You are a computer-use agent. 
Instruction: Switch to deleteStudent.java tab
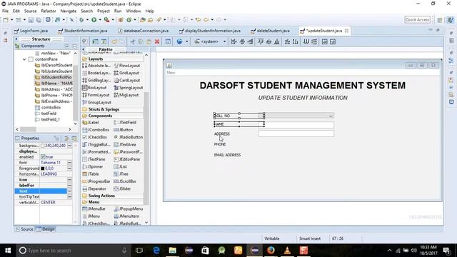tap(270, 31)
